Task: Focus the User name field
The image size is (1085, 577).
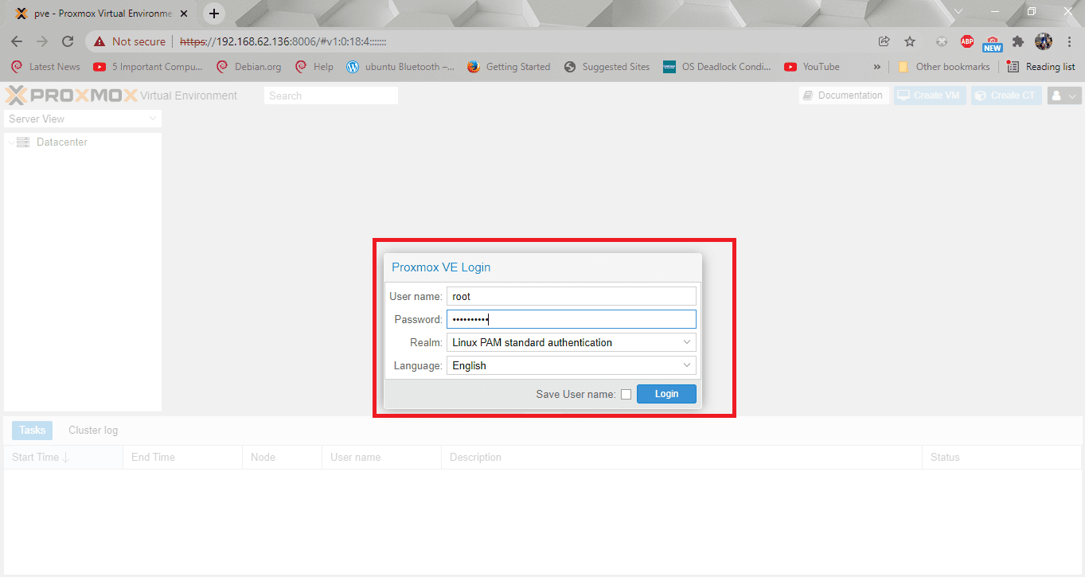Action: [x=571, y=296]
